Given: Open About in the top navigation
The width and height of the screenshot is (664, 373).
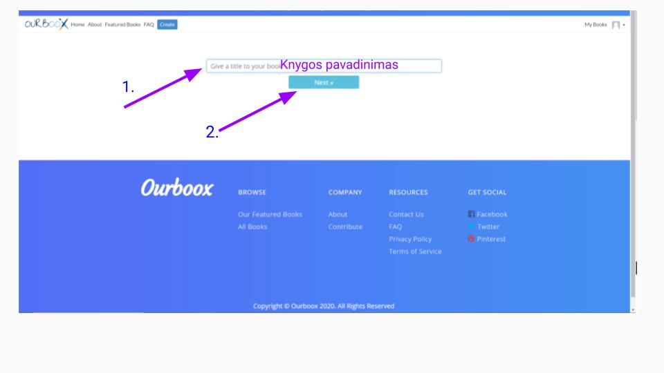Looking at the screenshot, I should pyautogui.click(x=95, y=25).
